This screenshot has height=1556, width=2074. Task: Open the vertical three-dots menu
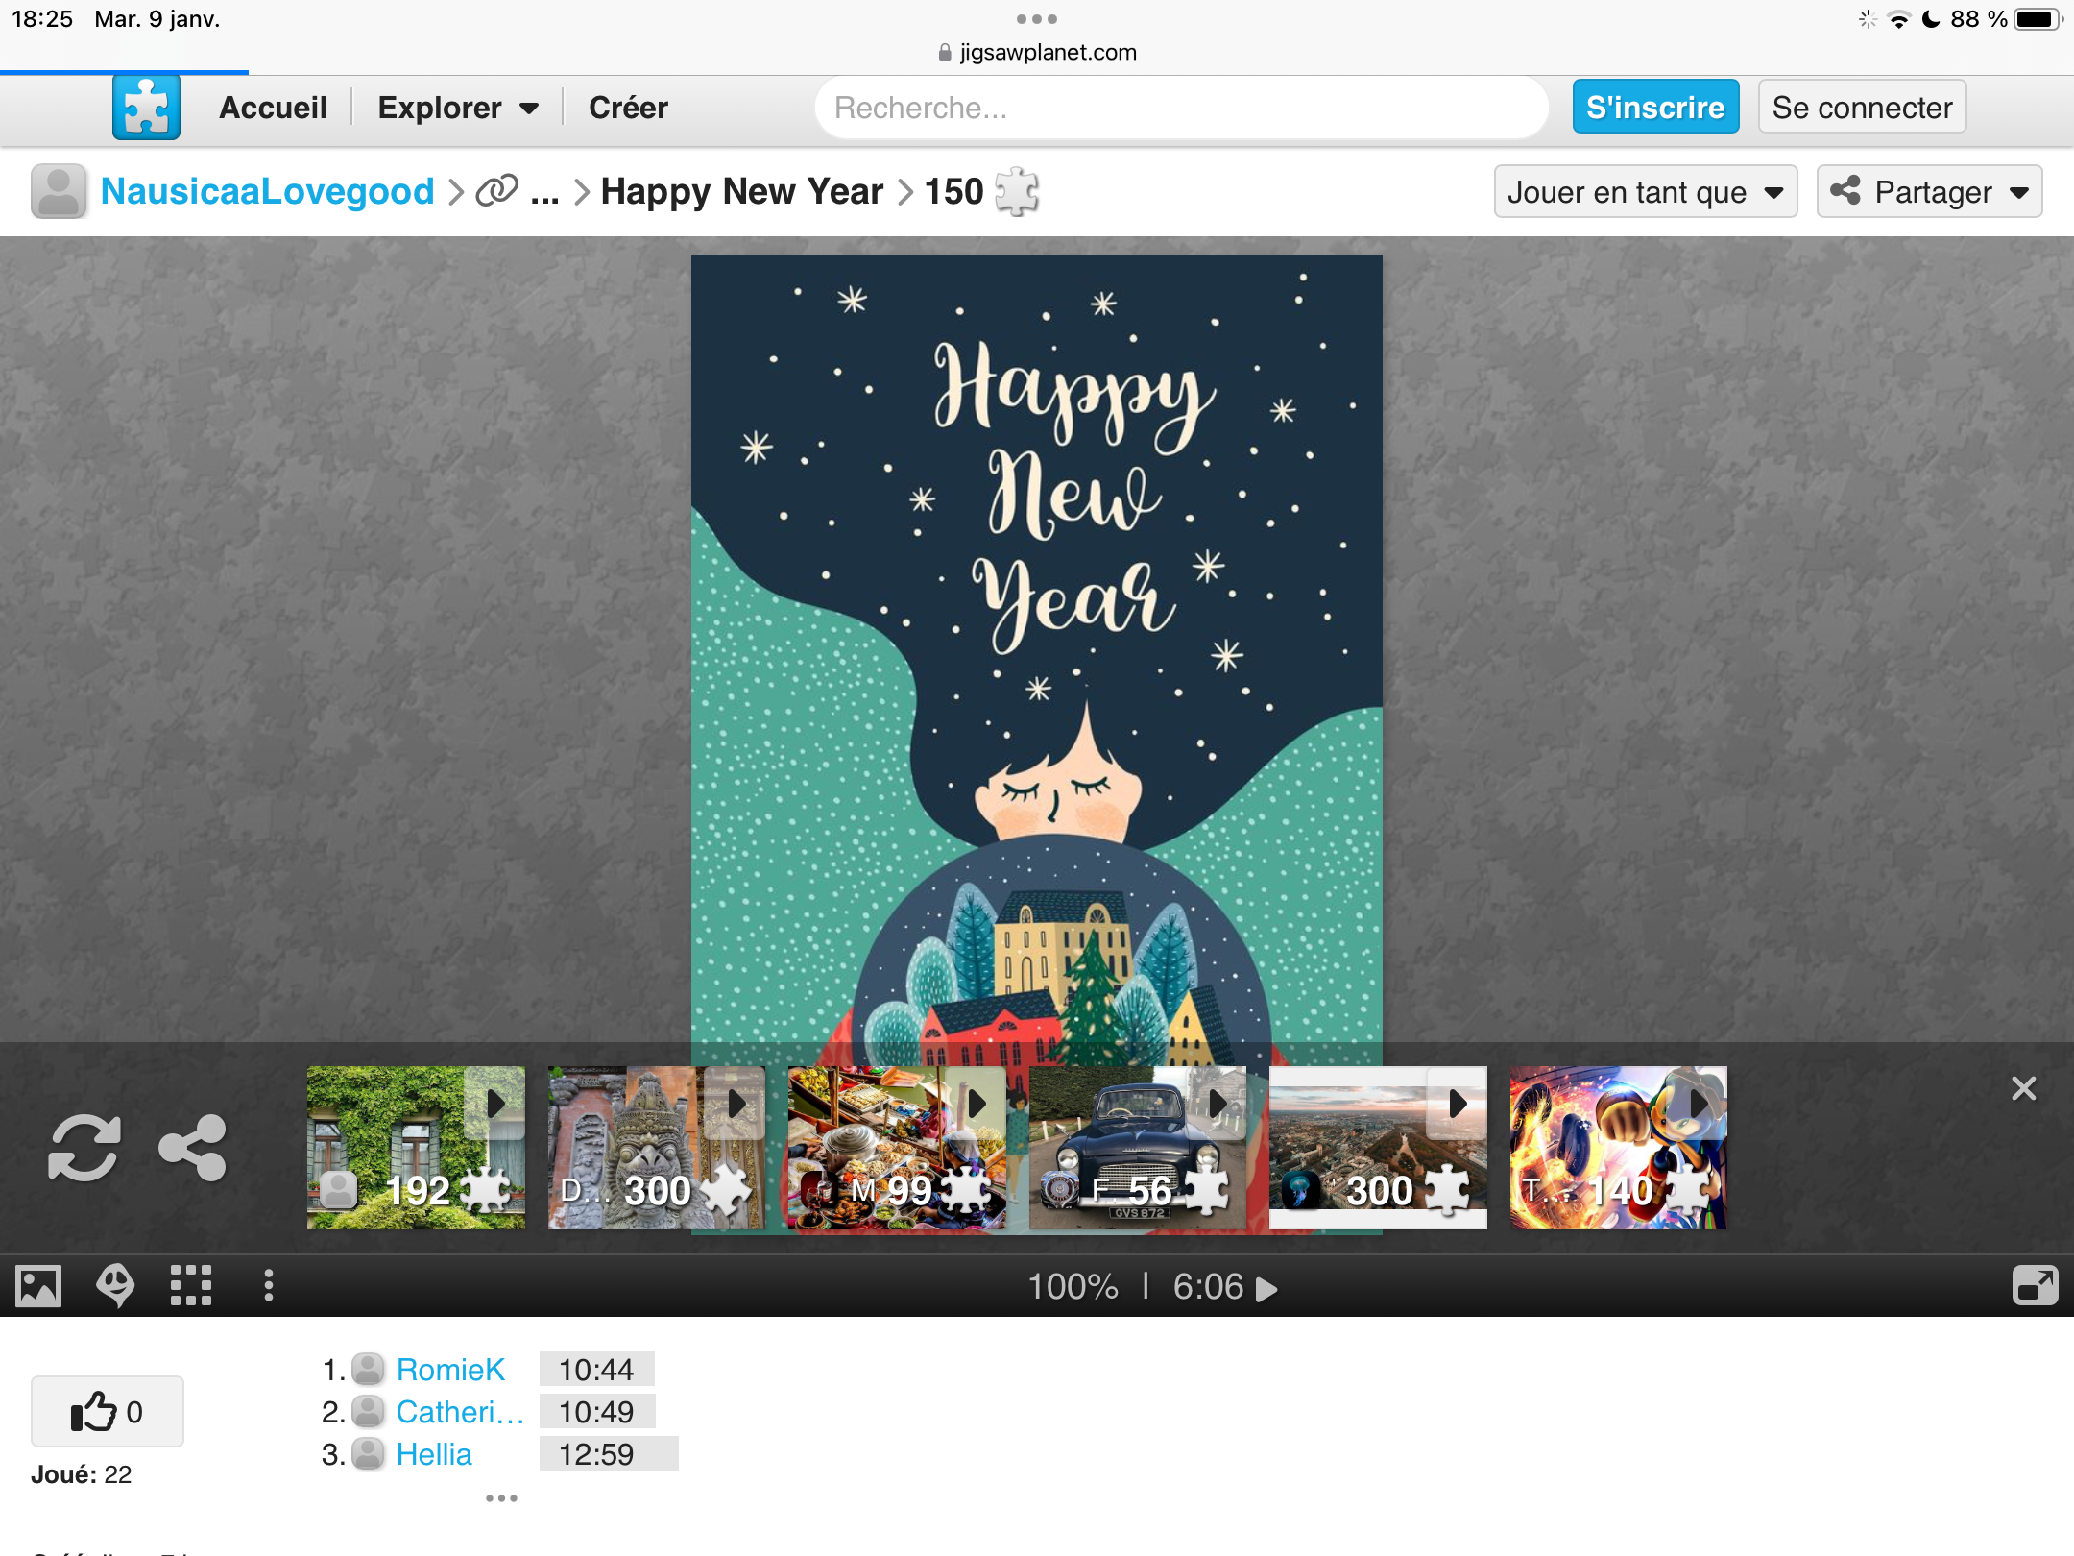coord(268,1285)
